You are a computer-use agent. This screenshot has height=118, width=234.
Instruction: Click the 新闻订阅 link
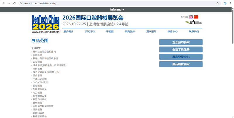click(184, 17)
